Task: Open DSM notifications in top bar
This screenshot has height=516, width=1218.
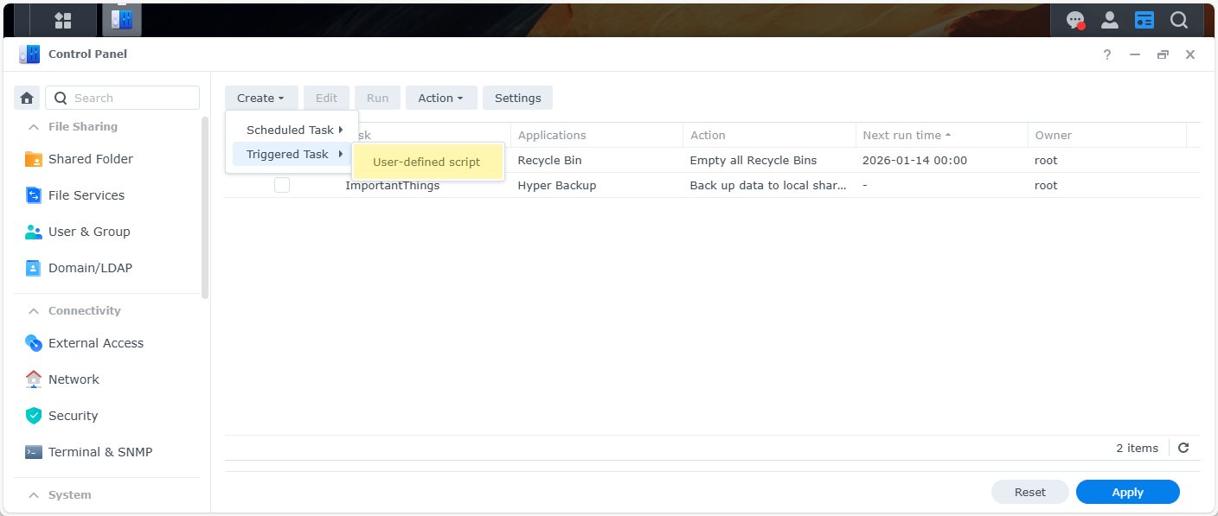Action: pos(1074,20)
